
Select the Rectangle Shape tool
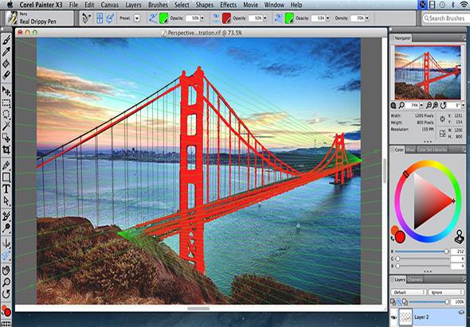pos(6,177)
